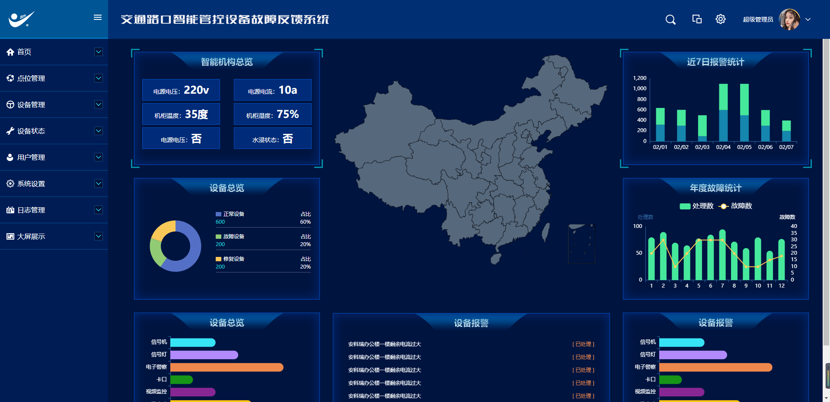The height and width of the screenshot is (402, 830).
Task: Click the wrench icon for 设备状态
Action: tap(10, 131)
